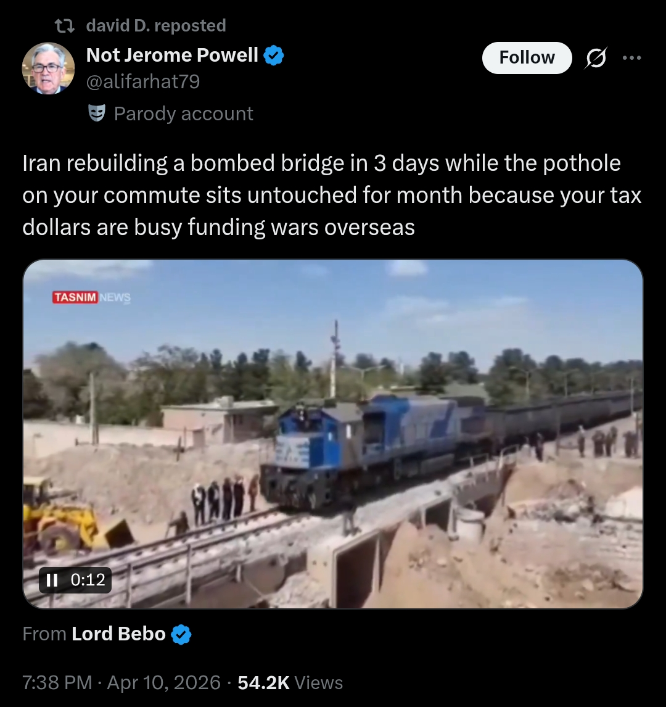Click the 54.2K Views count
The width and height of the screenshot is (666, 707).
click(290, 683)
